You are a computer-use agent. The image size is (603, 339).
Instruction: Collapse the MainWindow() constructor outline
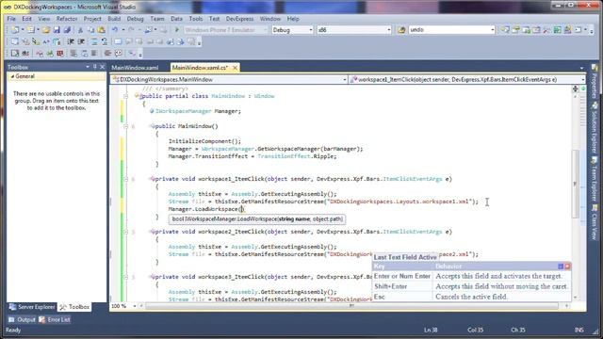click(125, 126)
